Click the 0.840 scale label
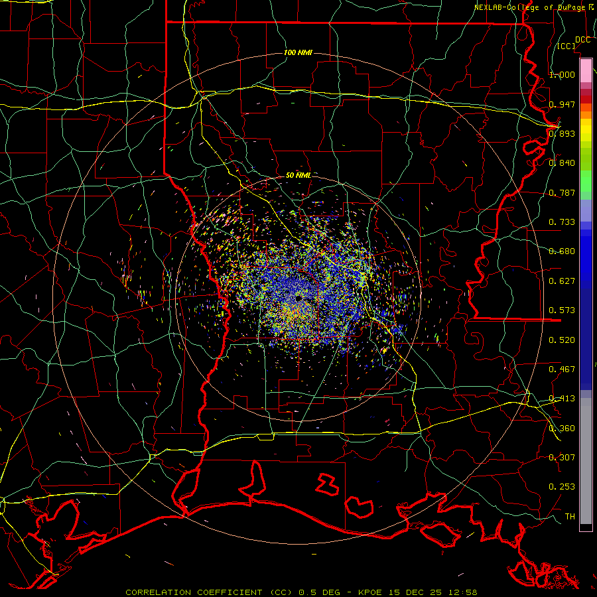 562,163
